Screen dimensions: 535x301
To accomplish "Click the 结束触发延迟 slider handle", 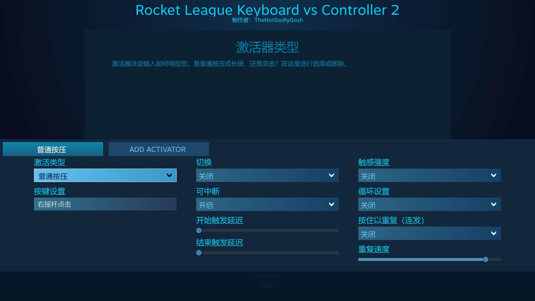I will click(199, 253).
